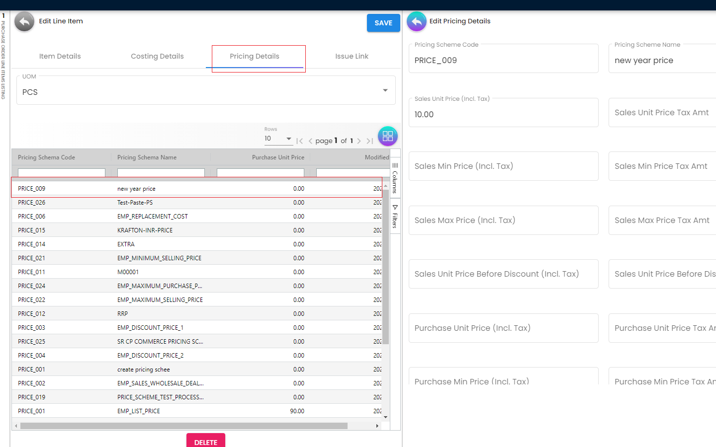
Task: Click the SAVE button
Action: pyautogui.click(x=383, y=23)
